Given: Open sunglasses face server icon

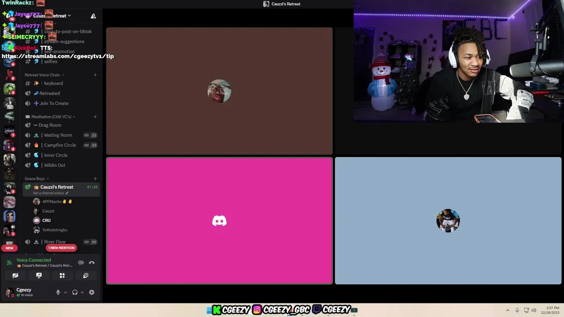Looking at the screenshot, I should click(x=9, y=216).
